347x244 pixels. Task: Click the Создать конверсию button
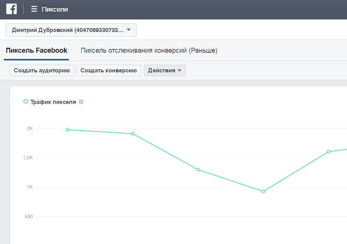pyautogui.click(x=108, y=70)
